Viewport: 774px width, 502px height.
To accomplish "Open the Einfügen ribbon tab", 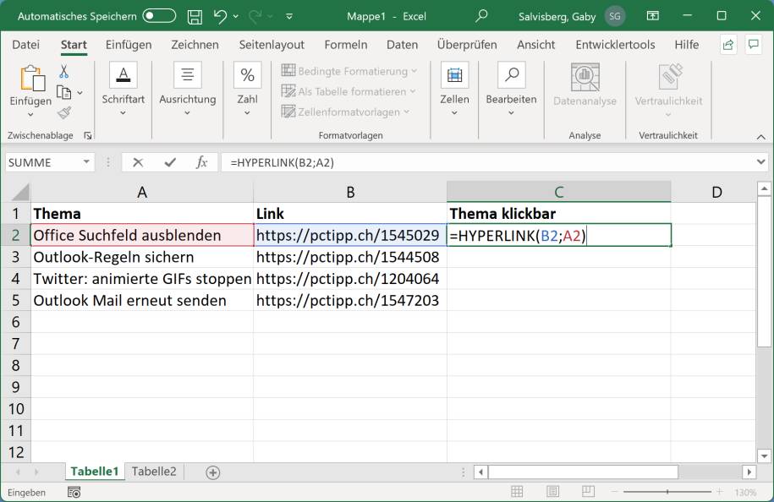I will [129, 45].
